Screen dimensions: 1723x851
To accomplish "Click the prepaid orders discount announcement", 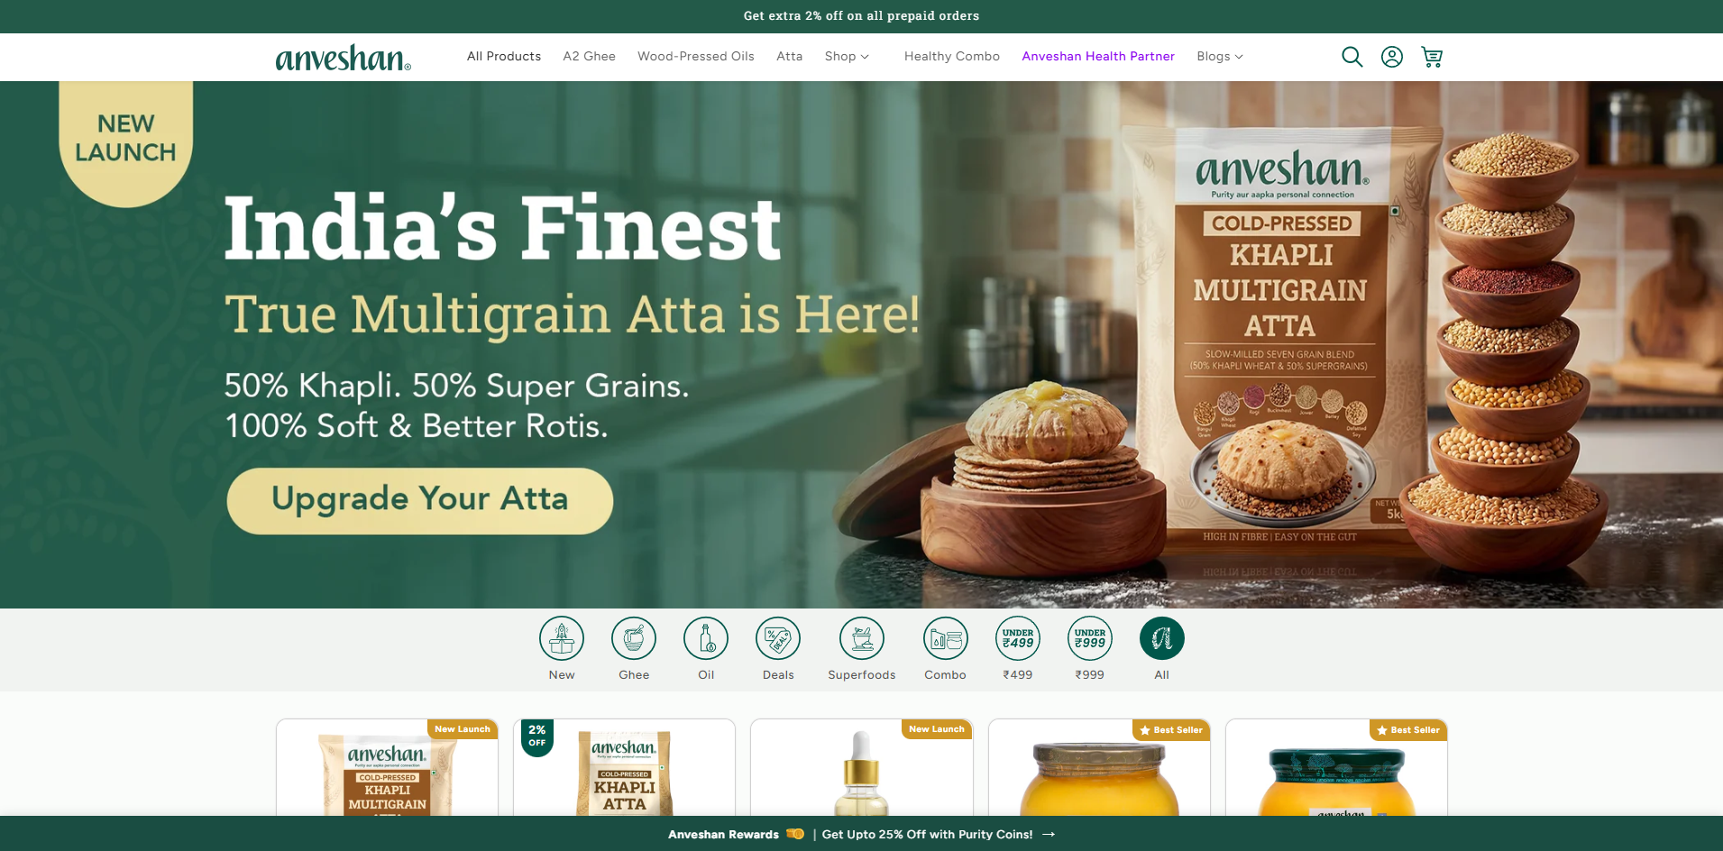I will (x=861, y=16).
